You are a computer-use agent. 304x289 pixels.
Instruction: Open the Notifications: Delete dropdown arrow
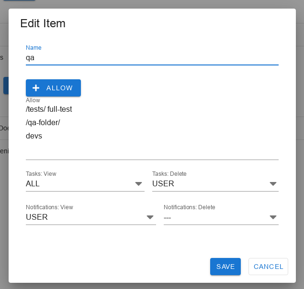[x=273, y=217]
